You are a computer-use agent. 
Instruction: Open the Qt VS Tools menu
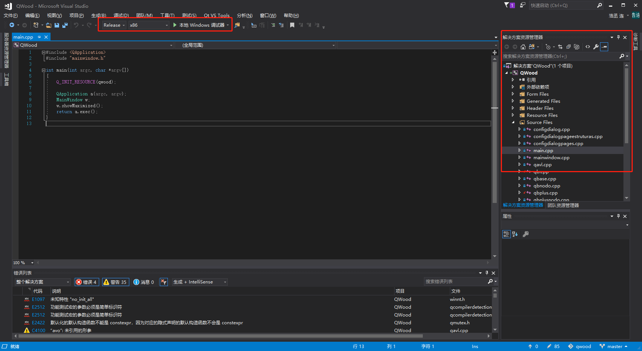pyautogui.click(x=217, y=16)
